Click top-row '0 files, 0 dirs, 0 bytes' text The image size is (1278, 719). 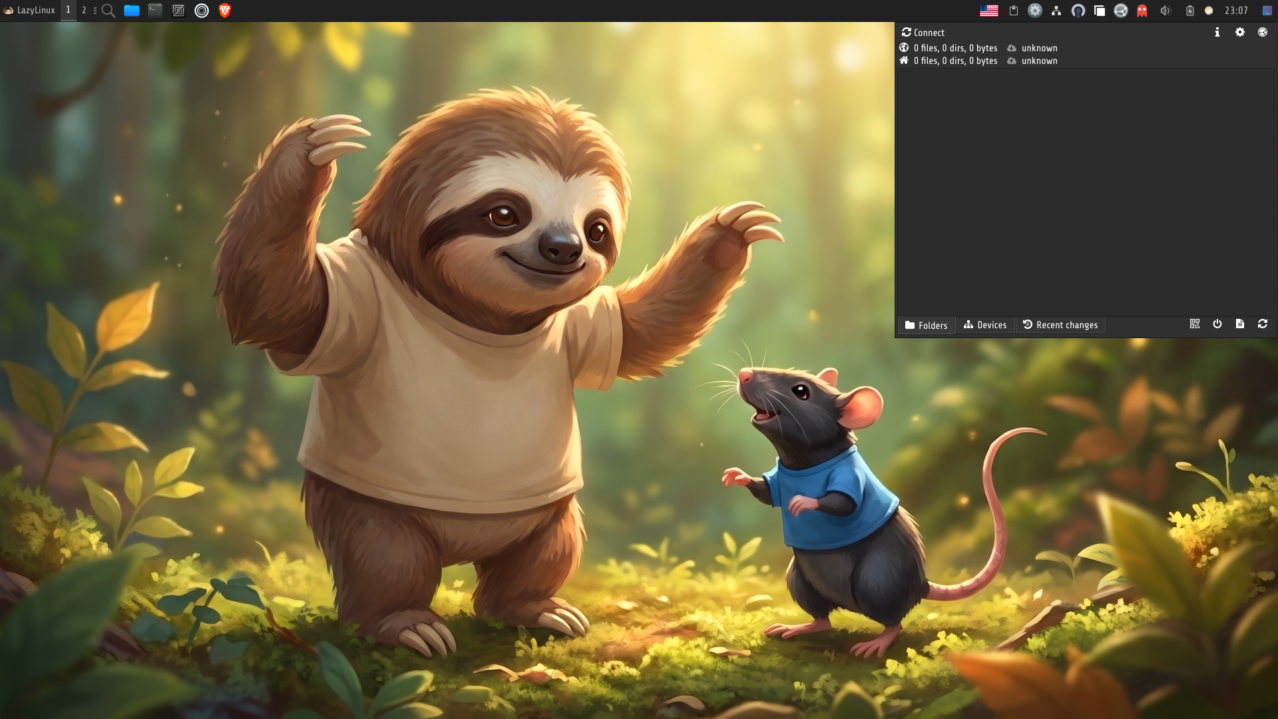point(955,48)
